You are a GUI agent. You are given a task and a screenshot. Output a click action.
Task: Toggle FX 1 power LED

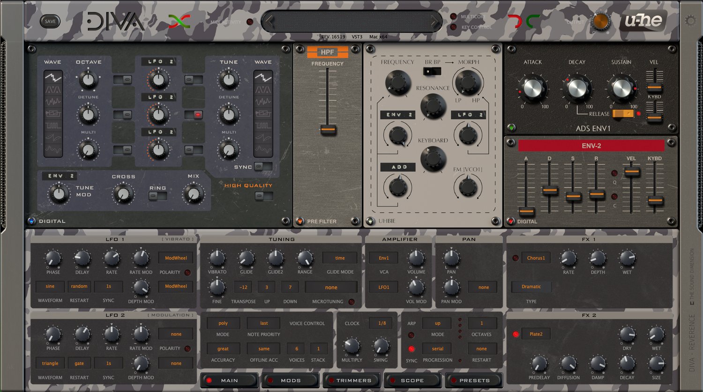pos(516,258)
